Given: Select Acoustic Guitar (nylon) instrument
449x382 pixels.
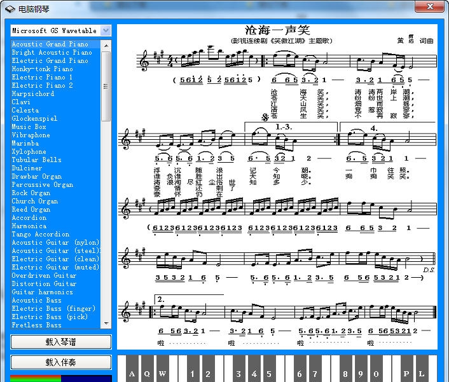Looking at the screenshot, I should coord(55,243).
